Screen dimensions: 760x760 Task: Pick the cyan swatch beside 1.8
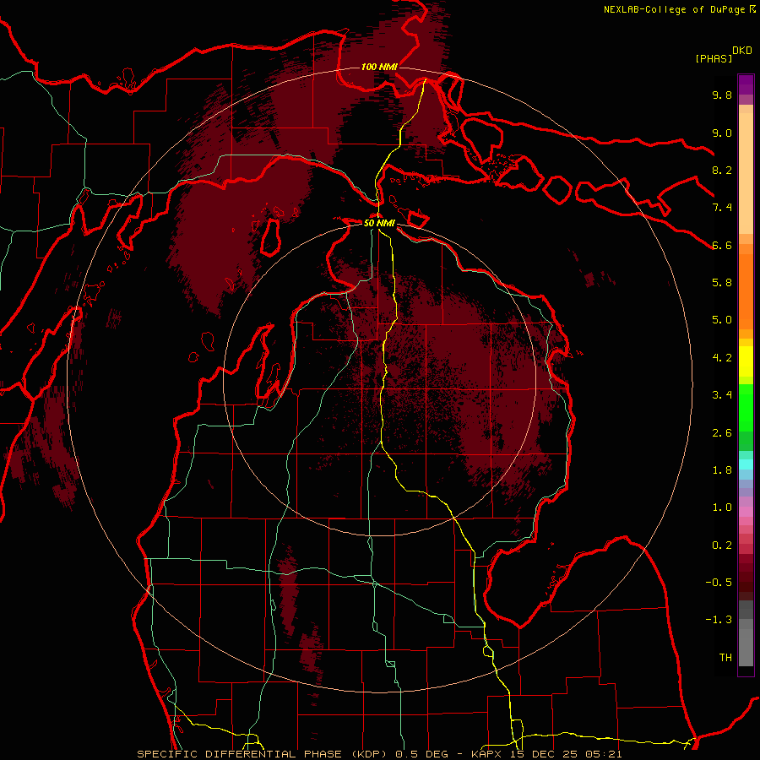[x=746, y=464]
